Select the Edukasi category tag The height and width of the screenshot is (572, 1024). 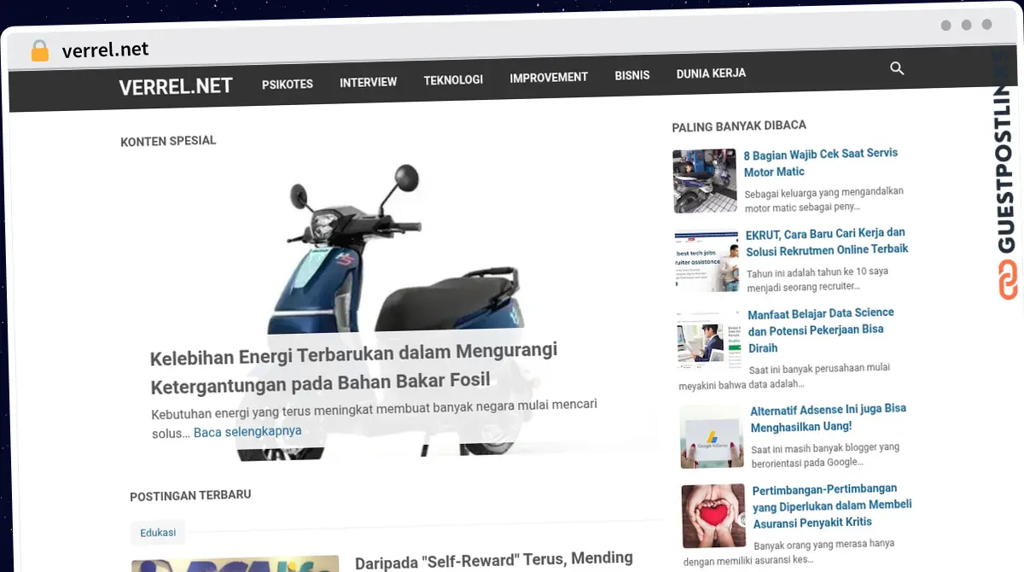pos(158,532)
